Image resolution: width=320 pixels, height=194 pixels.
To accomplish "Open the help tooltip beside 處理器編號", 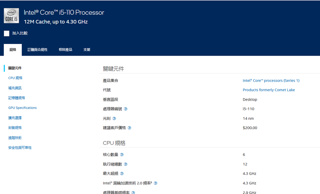I will coord(126,109).
